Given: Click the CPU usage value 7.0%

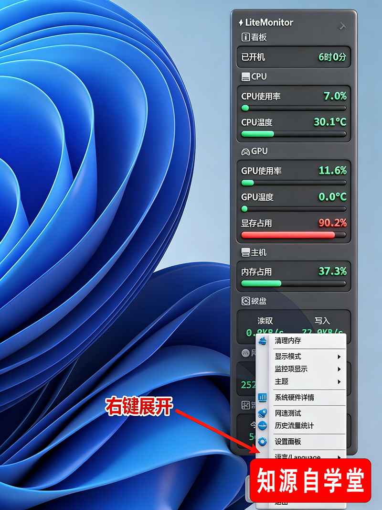Looking at the screenshot, I should [335, 96].
